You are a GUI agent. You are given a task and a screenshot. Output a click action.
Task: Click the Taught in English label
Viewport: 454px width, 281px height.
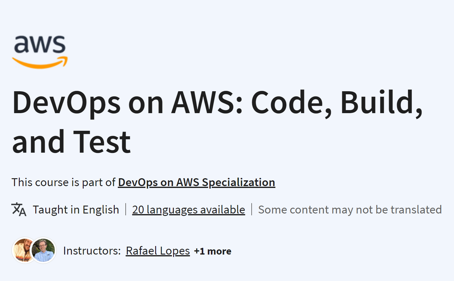(75, 210)
